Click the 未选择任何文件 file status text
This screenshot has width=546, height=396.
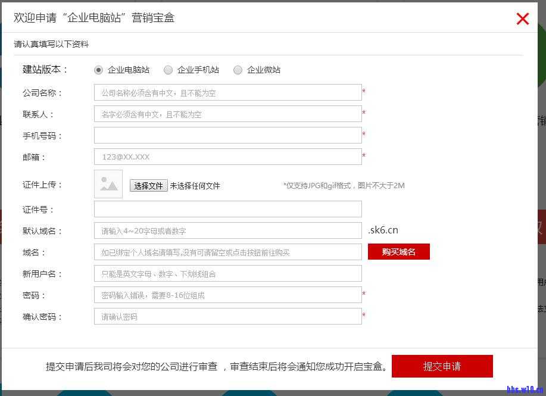tap(195, 186)
